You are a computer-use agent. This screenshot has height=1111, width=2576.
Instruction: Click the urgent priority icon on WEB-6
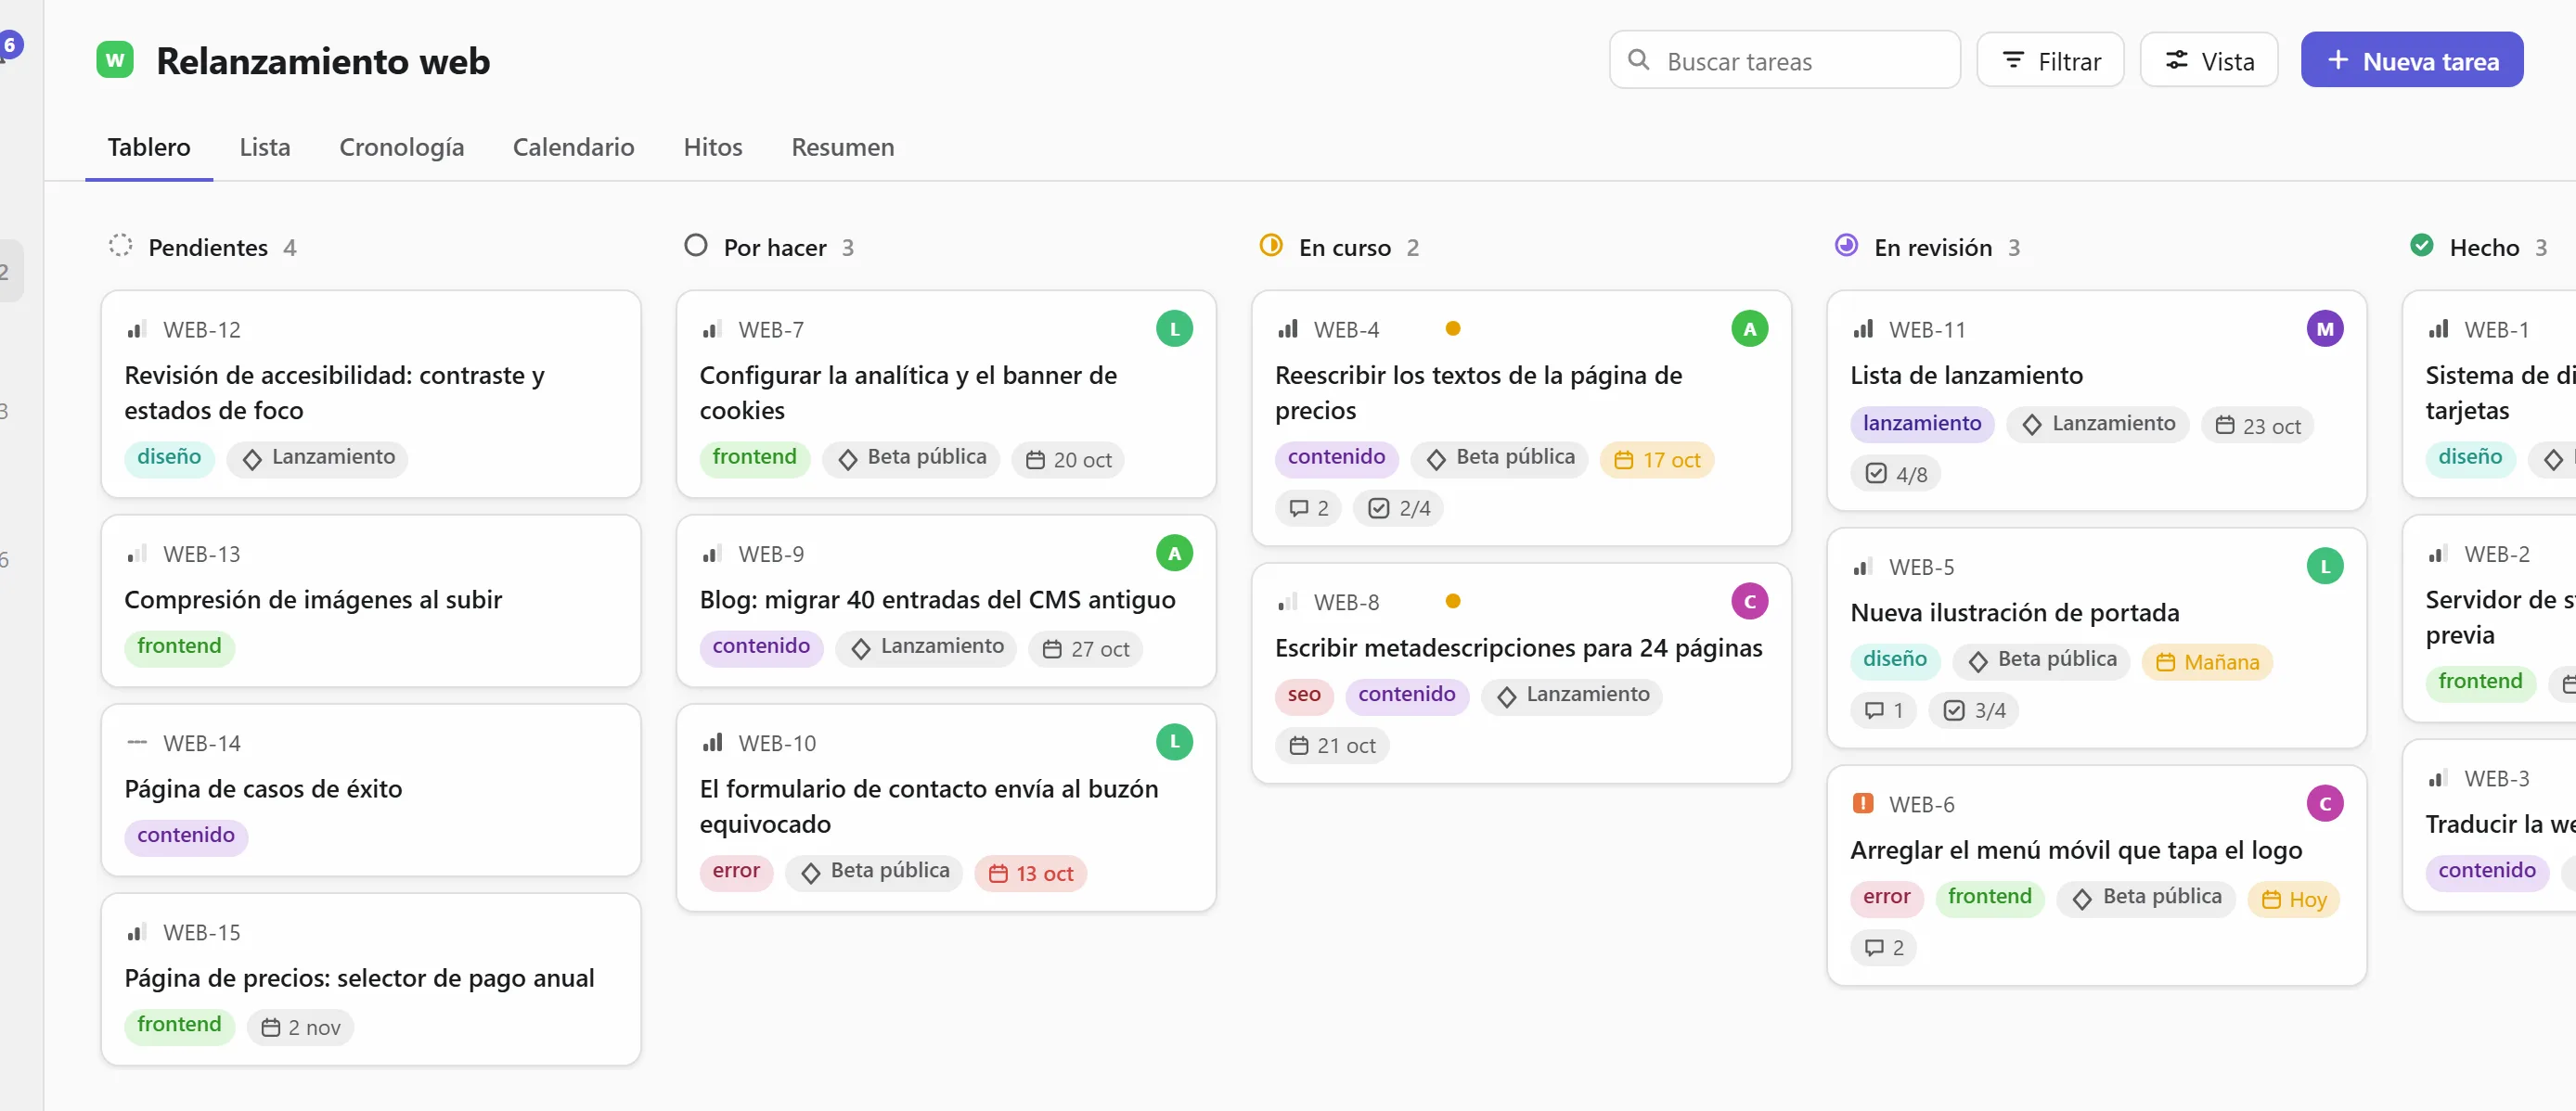pyautogui.click(x=1863, y=803)
